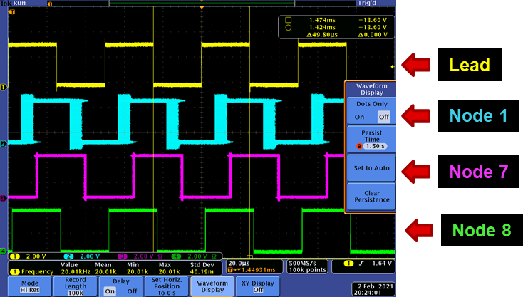Click the orange trigger position T marker

click(x=11, y=13)
